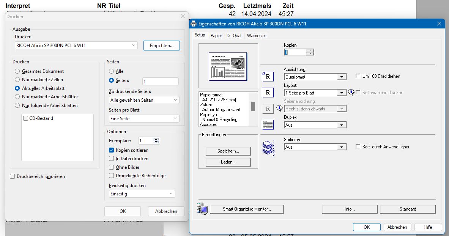The width and height of the screenshot is (449, 236).
Task: Click the Hilfe button
Action: (428, 227)
